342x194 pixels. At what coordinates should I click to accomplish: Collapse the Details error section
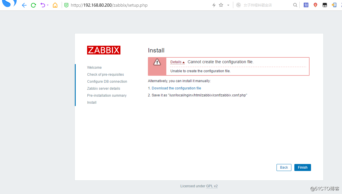(x=177, y=62)
